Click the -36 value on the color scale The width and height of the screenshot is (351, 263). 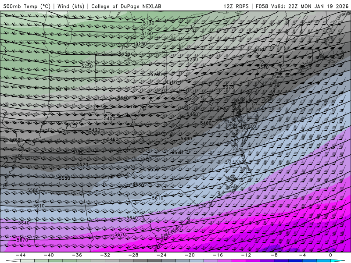click(x=77, y=255)
